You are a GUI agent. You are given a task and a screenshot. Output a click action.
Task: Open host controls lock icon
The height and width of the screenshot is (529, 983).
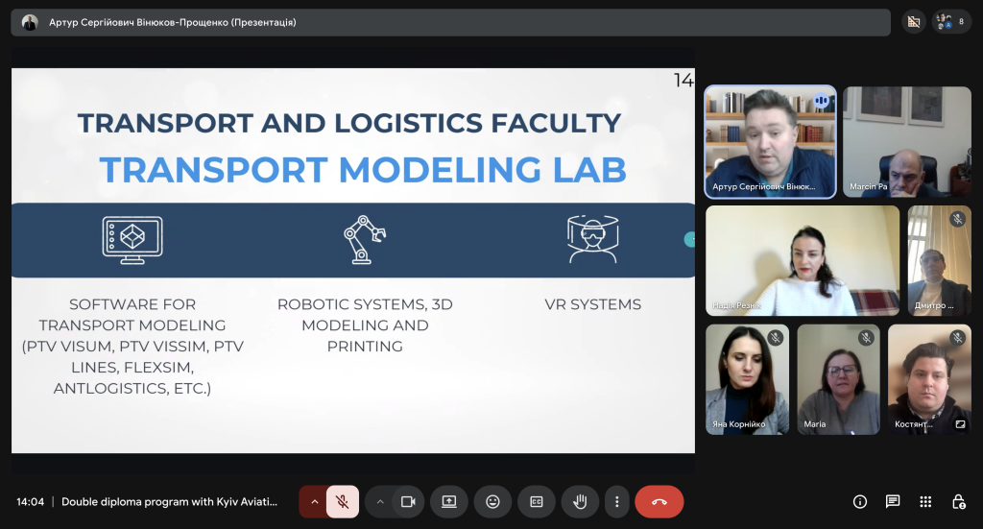pos(958,501)
